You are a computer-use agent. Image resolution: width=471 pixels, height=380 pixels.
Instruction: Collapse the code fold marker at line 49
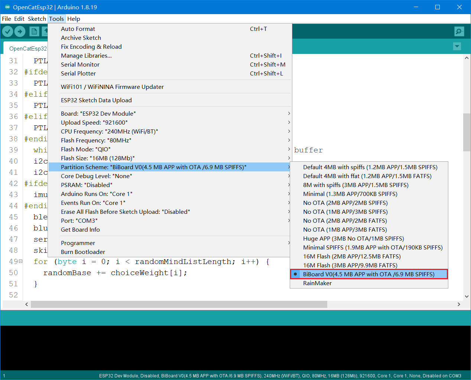tap(21, 261)
